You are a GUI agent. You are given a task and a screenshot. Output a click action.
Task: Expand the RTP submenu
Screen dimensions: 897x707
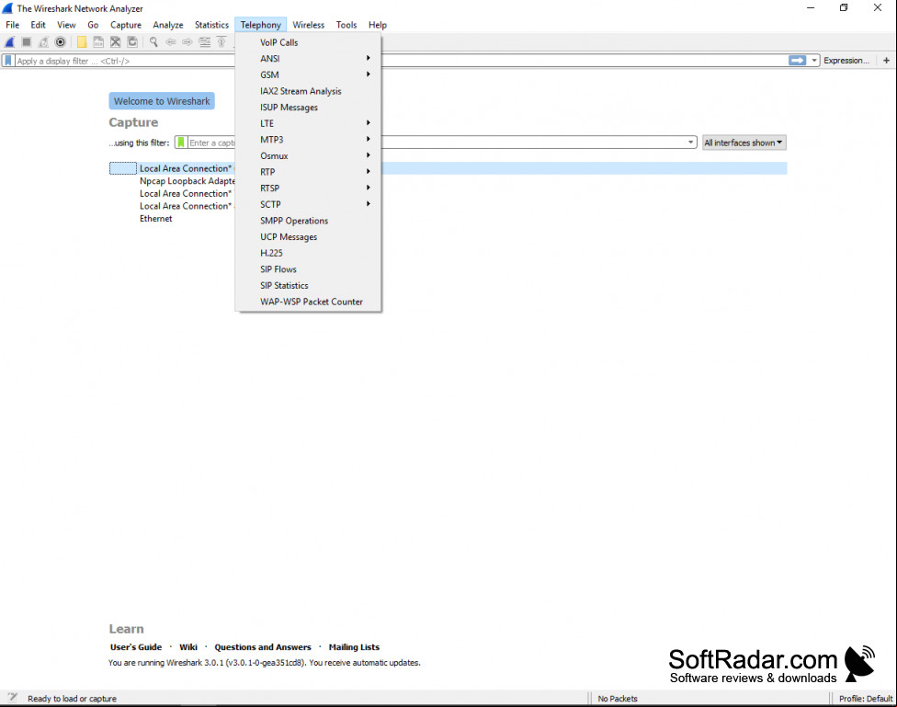pos(309,172)
